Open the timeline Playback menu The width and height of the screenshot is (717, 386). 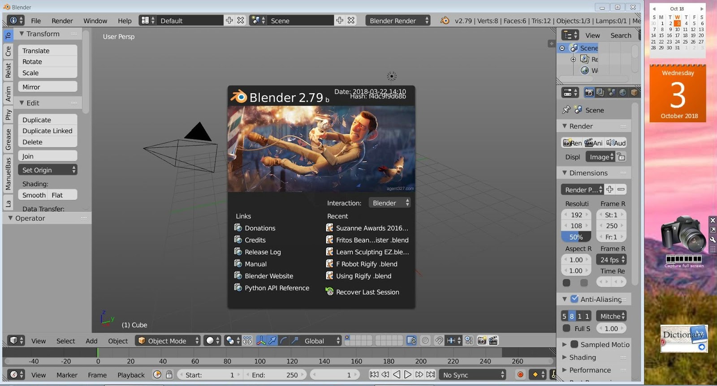(x=131, y=375)
